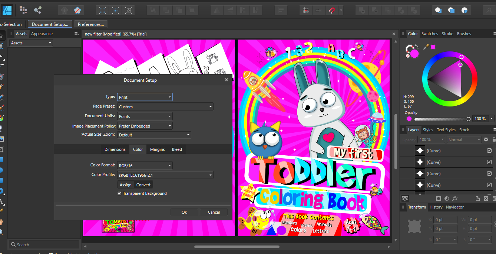Screen dimensions: 496x254
Task: Open the Appearance panel tab
Action: (x=42, y=34)
